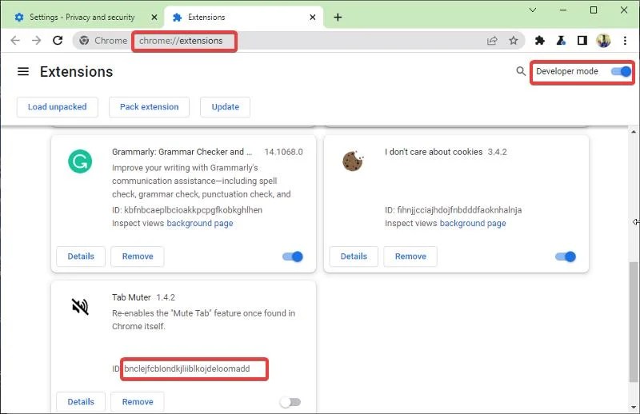Open Details for I don't care about cookies

(354, 257)
